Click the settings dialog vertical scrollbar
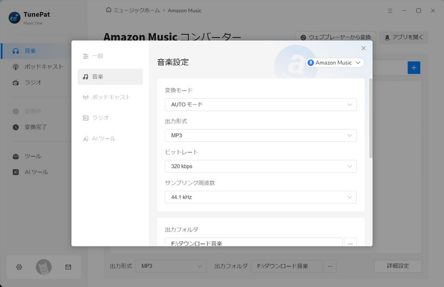 371,118
